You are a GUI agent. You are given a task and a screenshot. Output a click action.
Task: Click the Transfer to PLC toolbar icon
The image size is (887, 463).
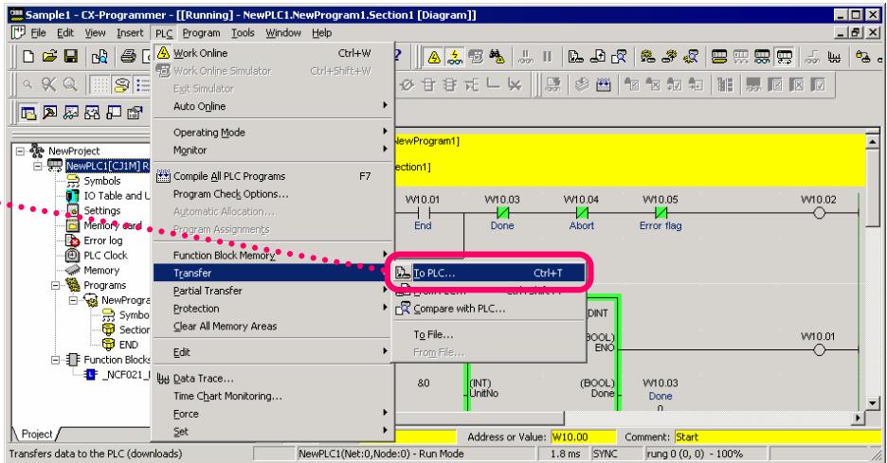click(x=576, y=57)
